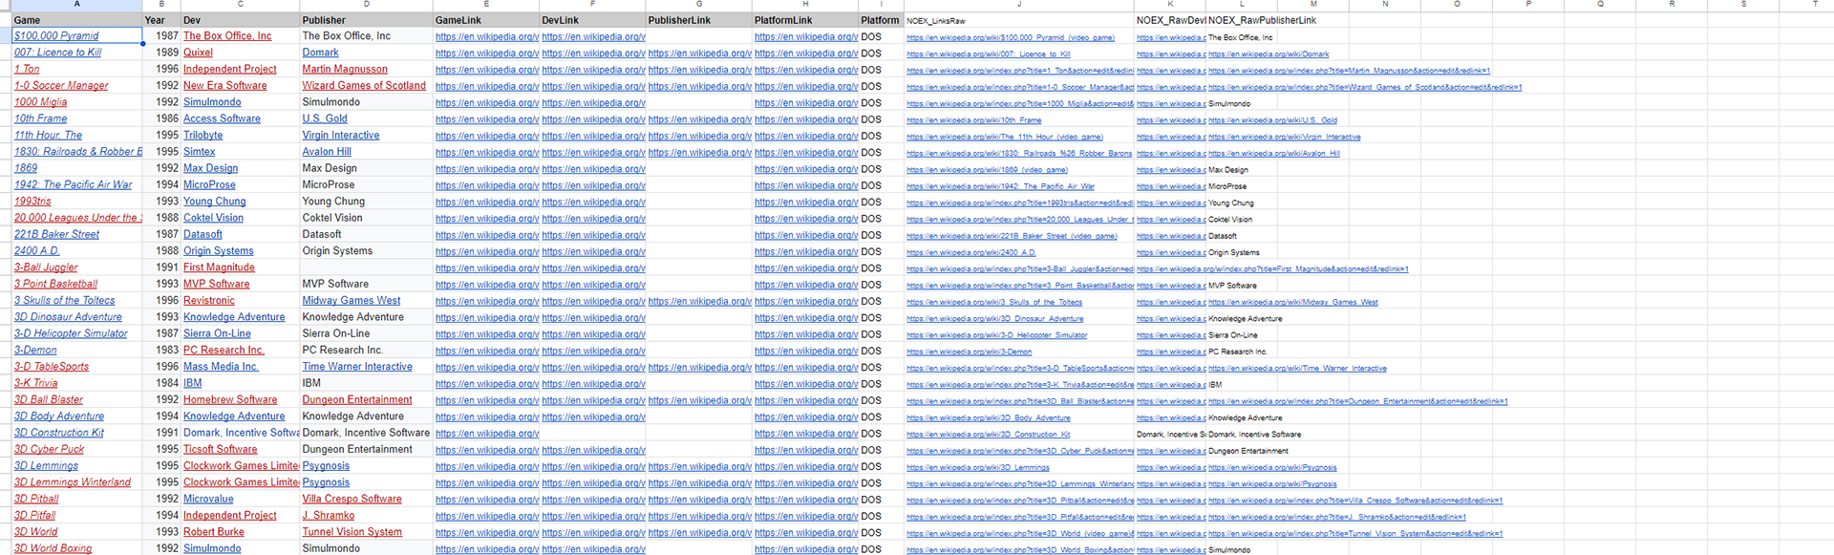Click the U.S. Gold publisher link
The image size is (1834, 555).
click(325, 118)
